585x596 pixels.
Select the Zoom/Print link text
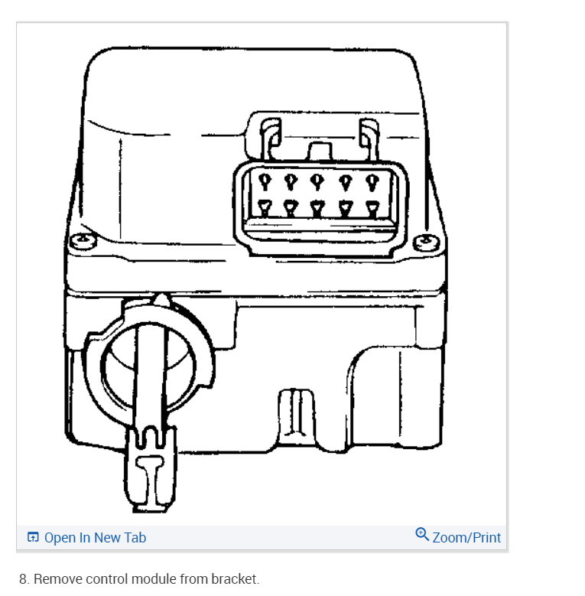click(466, 537)
